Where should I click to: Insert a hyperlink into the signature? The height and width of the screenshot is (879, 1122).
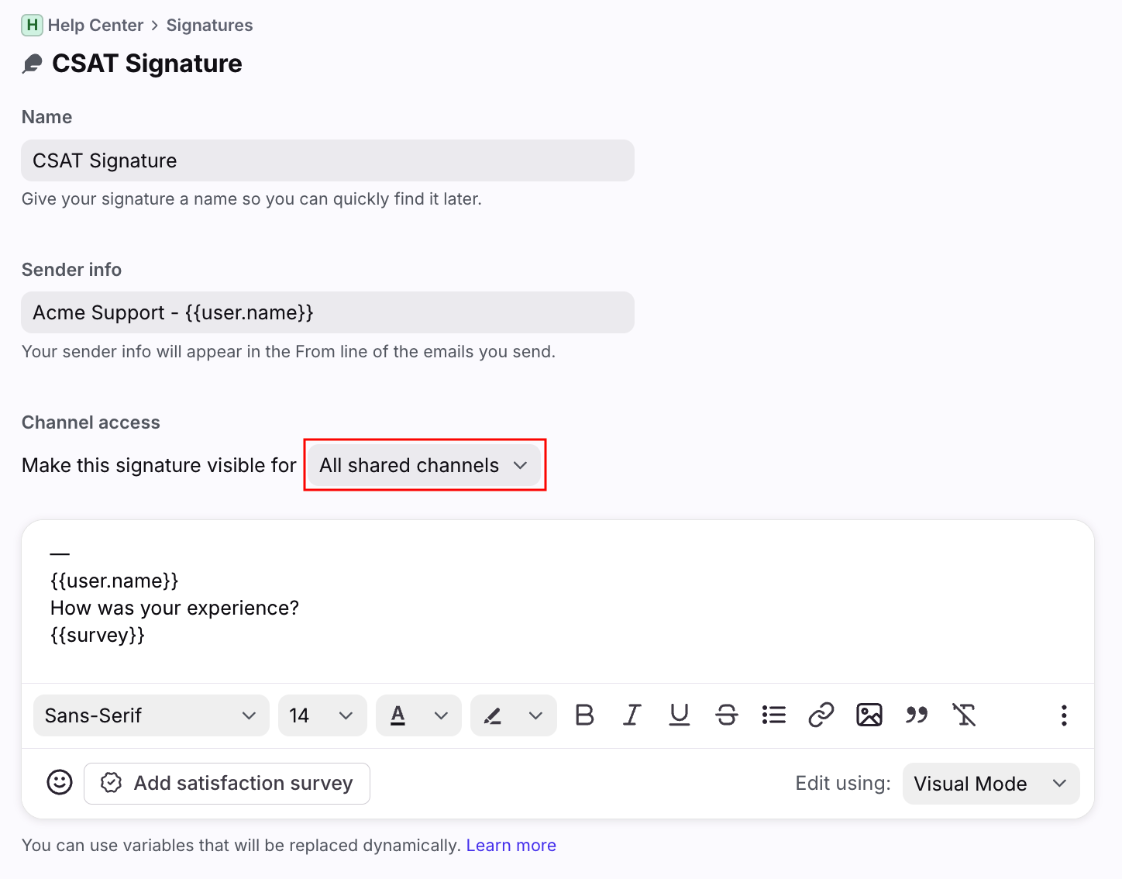pos(821,715)
